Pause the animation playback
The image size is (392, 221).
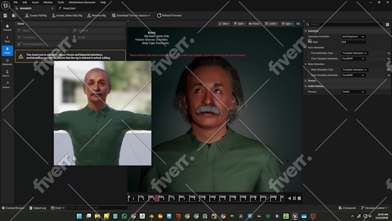[294, 198]
